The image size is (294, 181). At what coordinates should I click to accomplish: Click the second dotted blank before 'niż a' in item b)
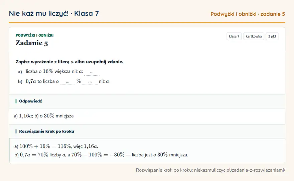coord(90,82)
